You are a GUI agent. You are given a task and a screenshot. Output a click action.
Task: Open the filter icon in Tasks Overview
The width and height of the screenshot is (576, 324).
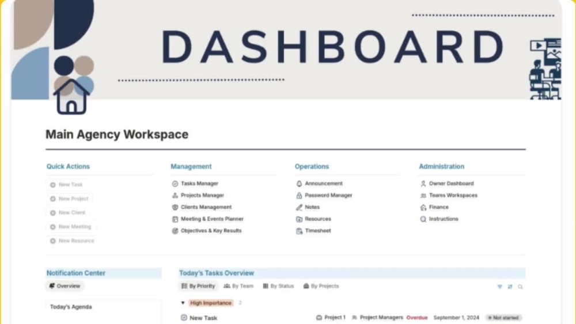499,287
